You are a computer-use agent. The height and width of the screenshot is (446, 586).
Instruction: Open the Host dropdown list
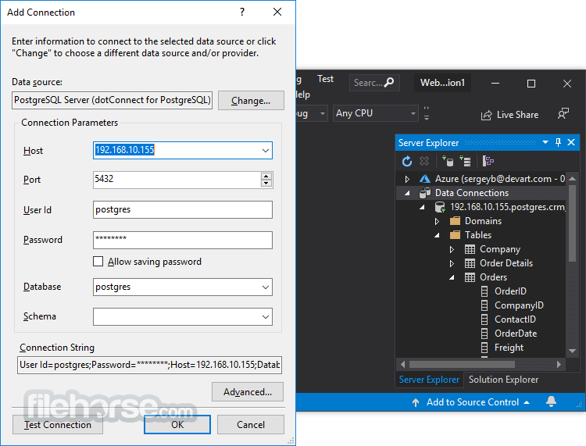click(x=266, y=151)
